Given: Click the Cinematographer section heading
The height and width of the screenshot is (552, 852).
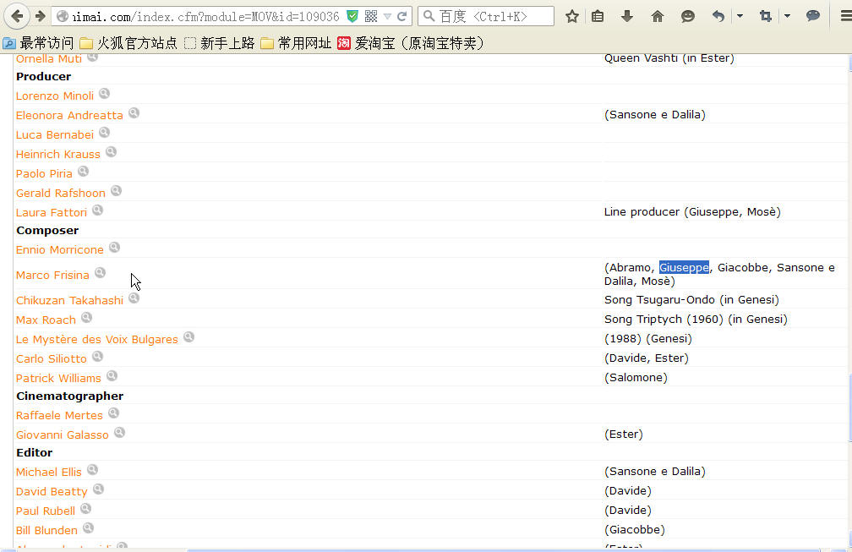Looking at the screenshot, I should pyautogui.click(x=70, y=396).
